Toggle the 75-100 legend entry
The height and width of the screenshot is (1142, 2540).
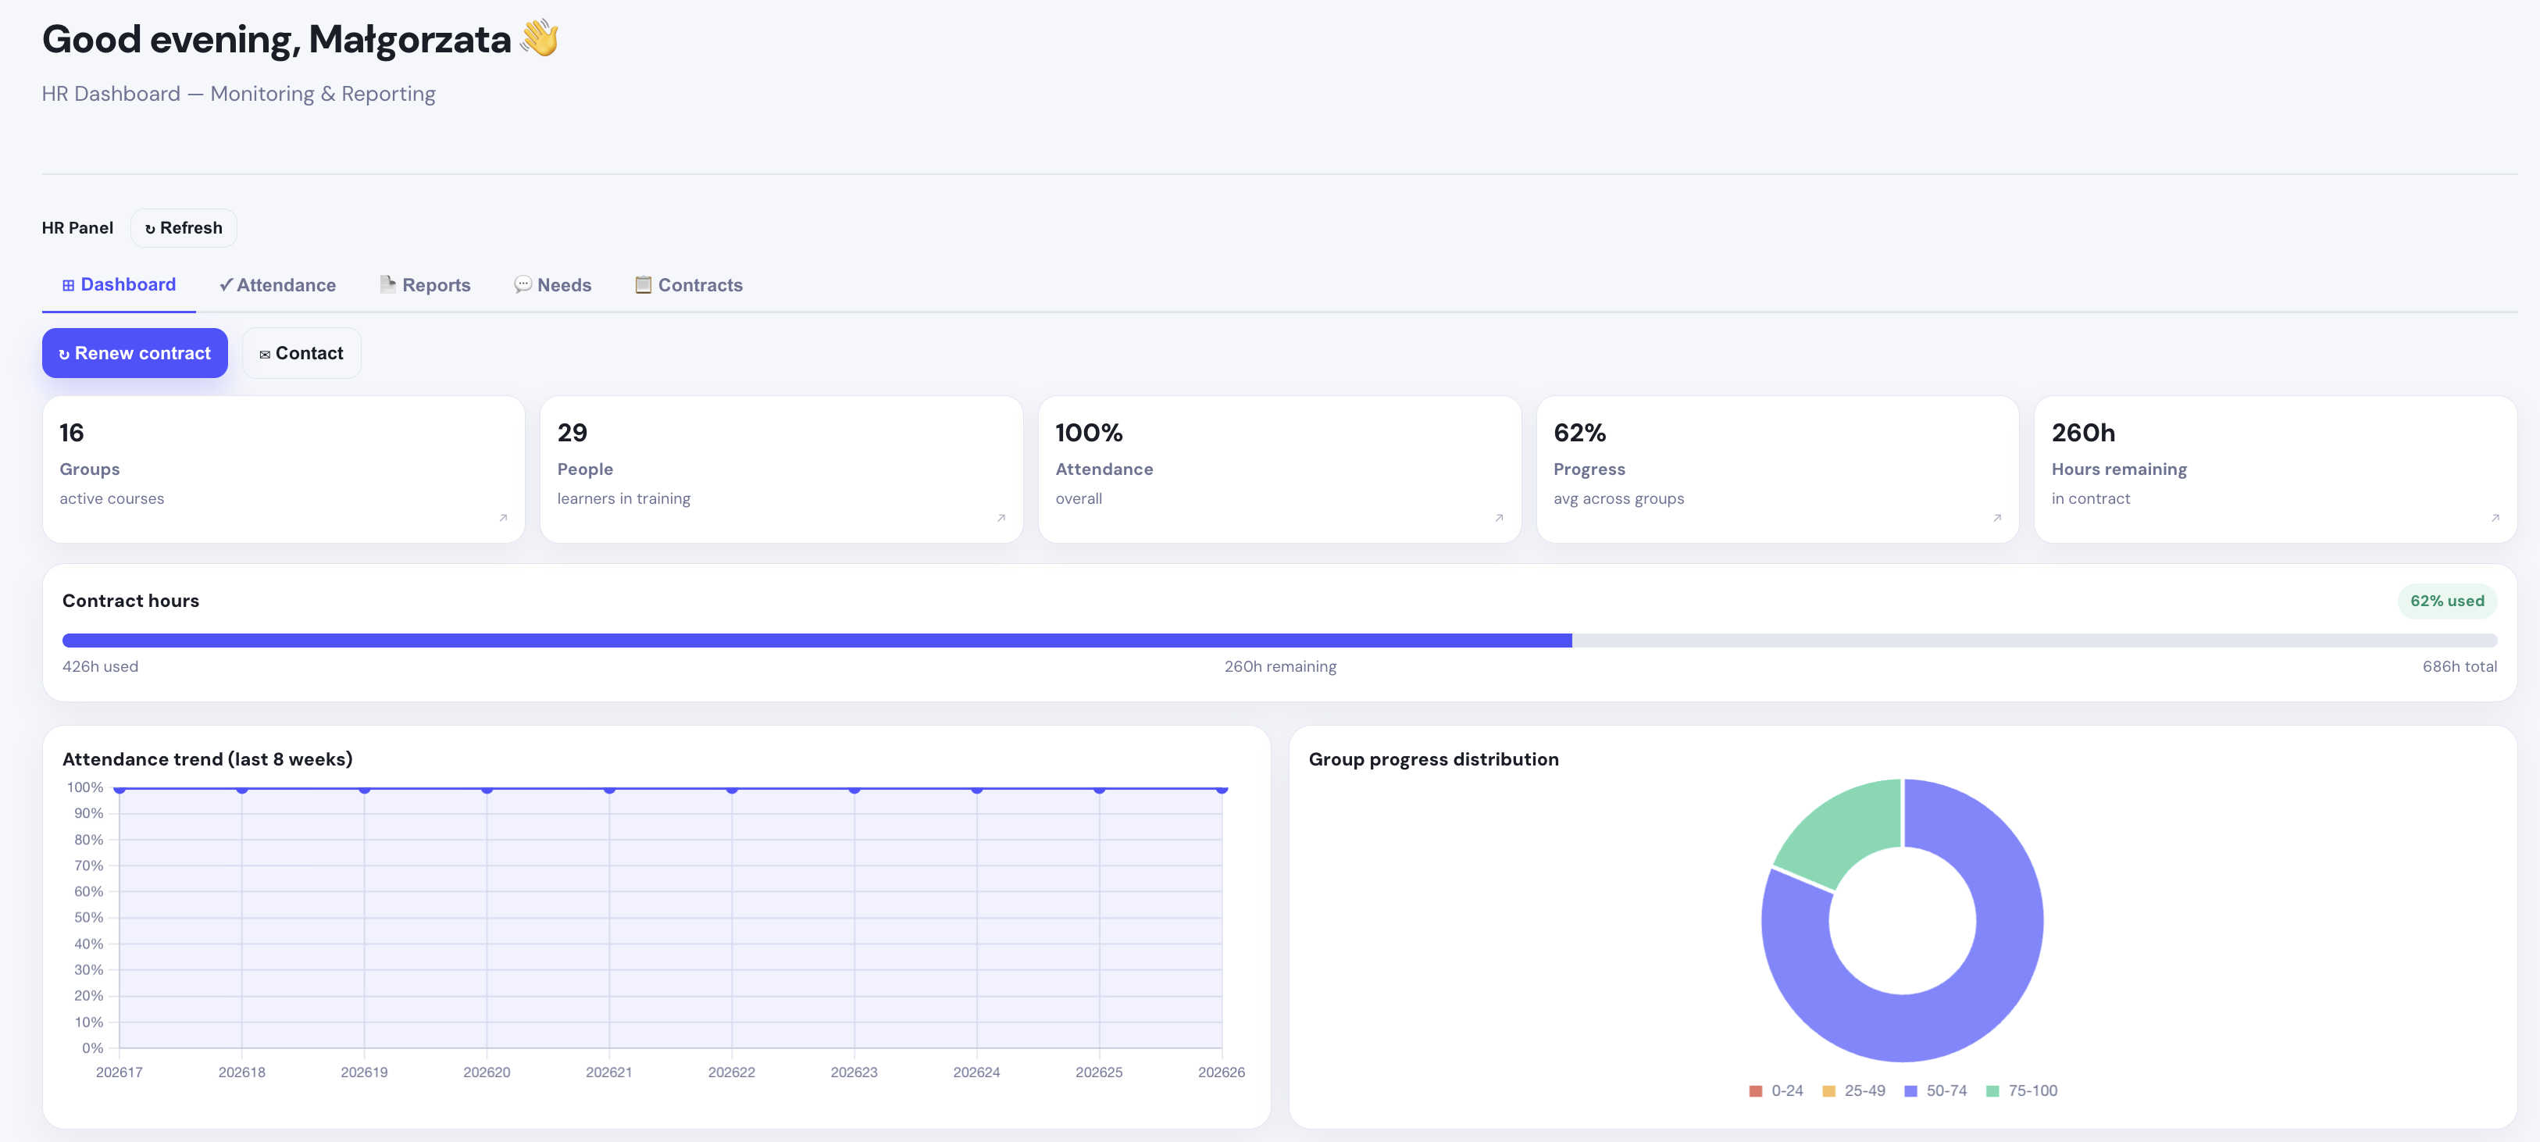[2021, 1090]
